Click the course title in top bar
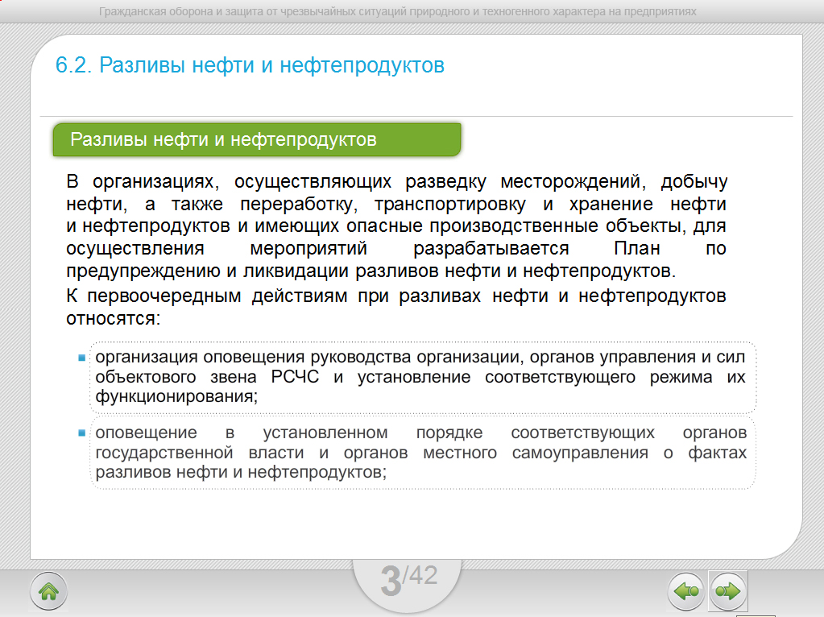The image size is (824, 617). click(x=397, y=12)
